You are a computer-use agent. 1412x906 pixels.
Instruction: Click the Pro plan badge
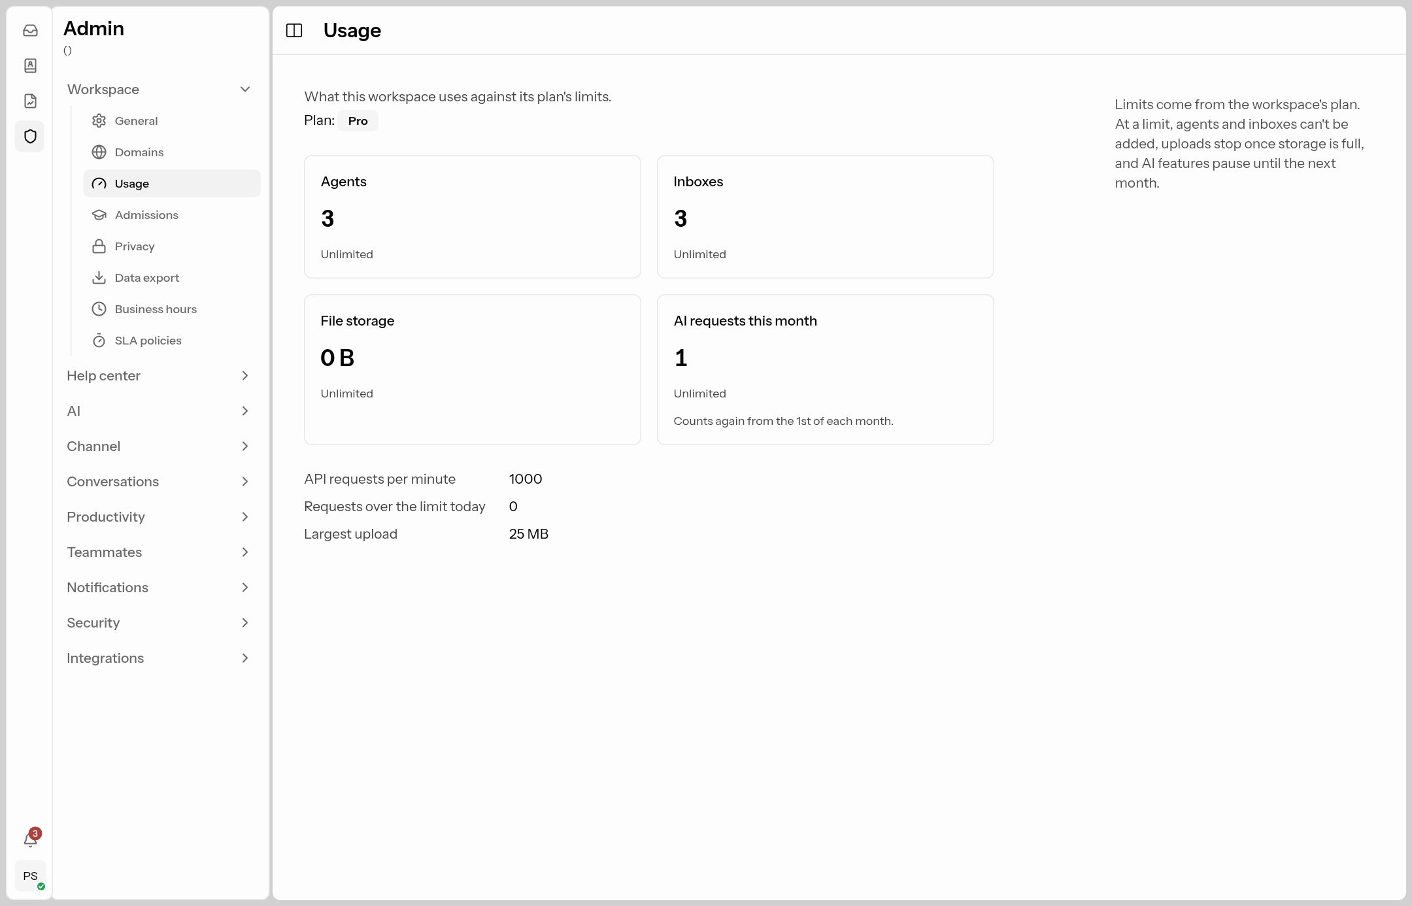(x=358, y=121)
